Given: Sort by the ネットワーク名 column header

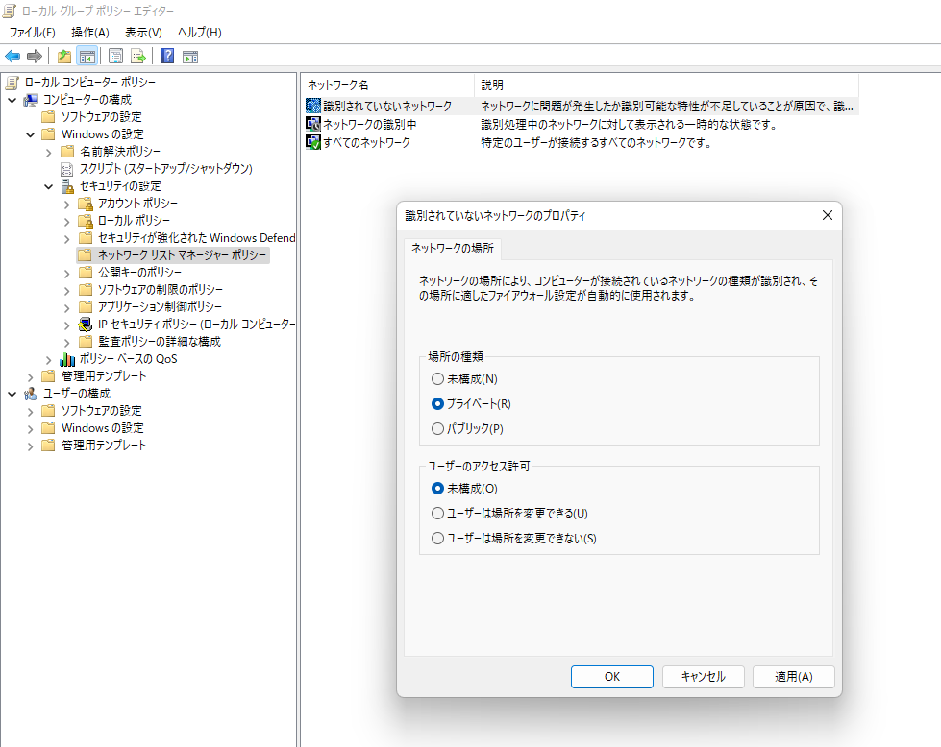Looking at the screenshot, I should point(387,85).
